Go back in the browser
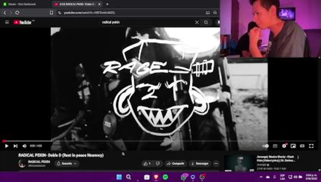Viewport: 321px width, 182px height. 5,13
